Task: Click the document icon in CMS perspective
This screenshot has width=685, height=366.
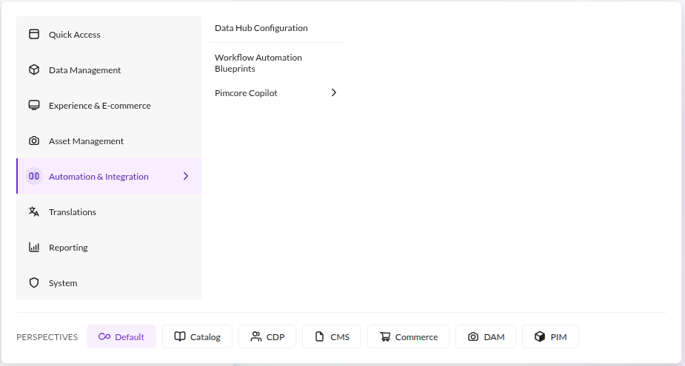Action: (x=320, y=336)
